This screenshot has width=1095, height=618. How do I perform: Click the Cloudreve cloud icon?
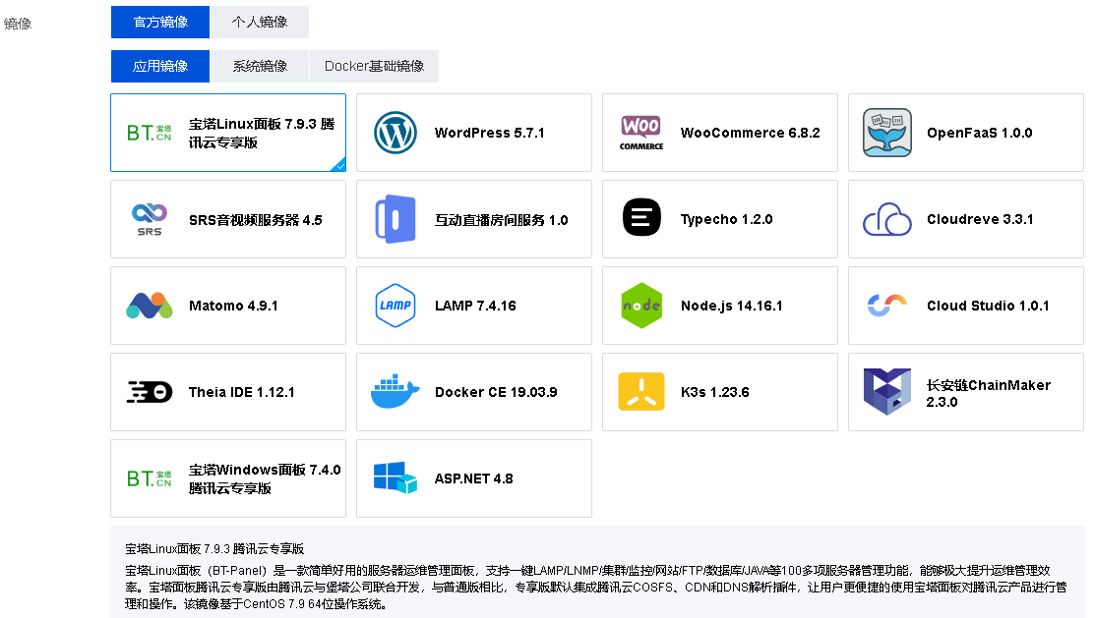(886, 219)
